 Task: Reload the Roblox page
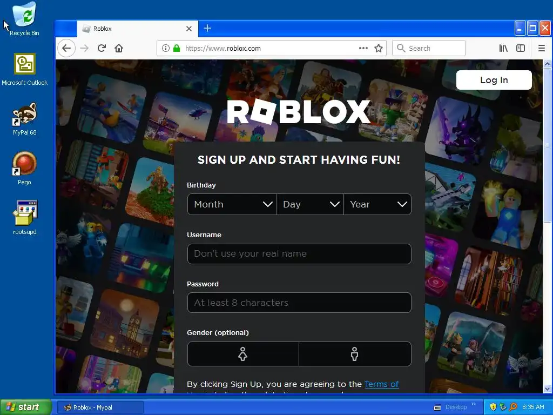click(102, 48)
